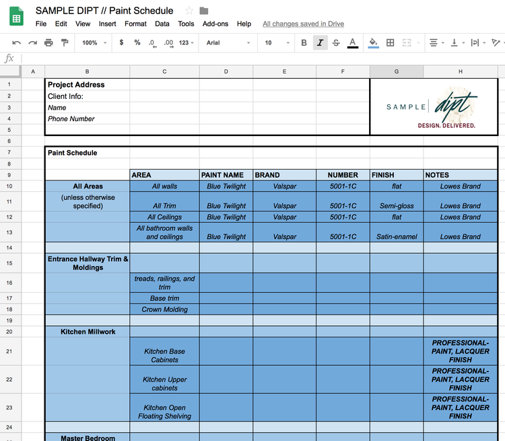This screenshot has width=505, height=441.
Task: Open more number formats 123 dropdown
Action: click(187, 42)
